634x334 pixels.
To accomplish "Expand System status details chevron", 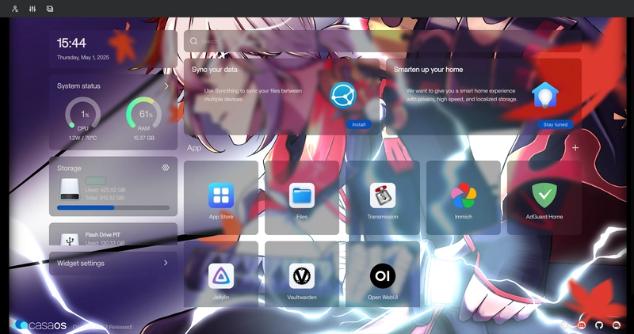I will 166,86.
